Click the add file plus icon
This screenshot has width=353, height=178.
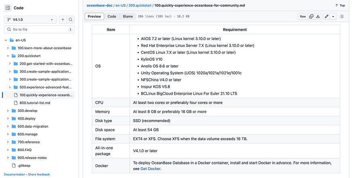(63, 20)
